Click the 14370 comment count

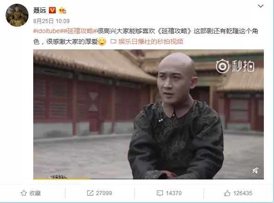point(174,193)
